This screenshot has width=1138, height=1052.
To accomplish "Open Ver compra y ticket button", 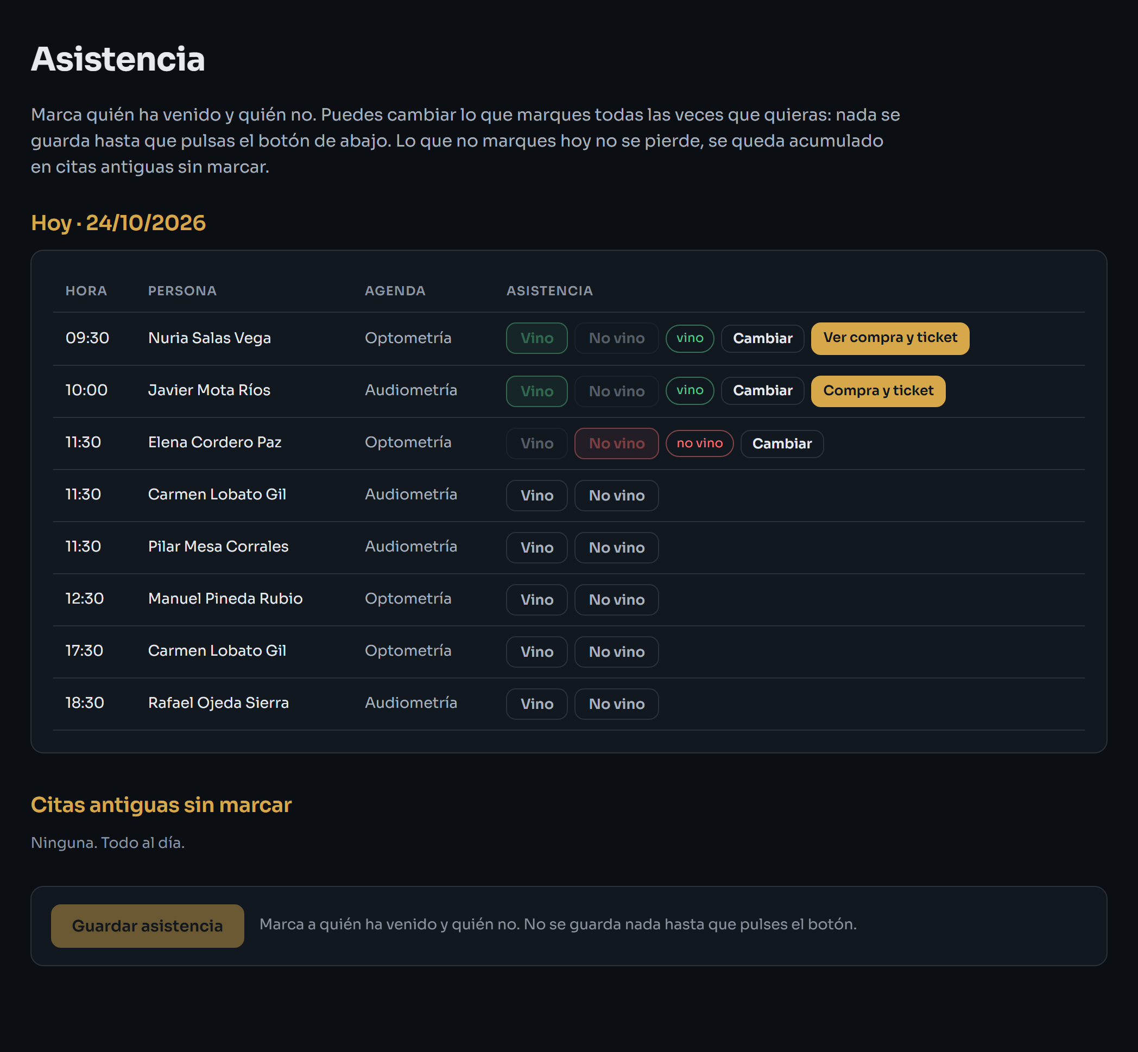I will (x=890, y=338).
